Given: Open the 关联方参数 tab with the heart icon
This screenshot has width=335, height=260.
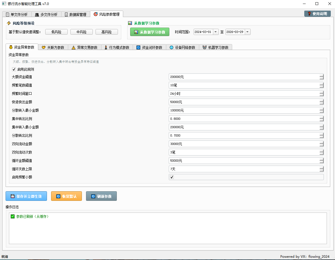Looking at the screenshot, I should (x=53, y=47).
